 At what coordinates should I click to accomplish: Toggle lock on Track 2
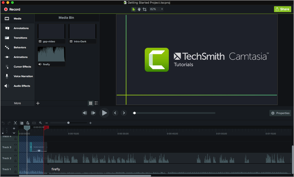(x=15, y=161)
